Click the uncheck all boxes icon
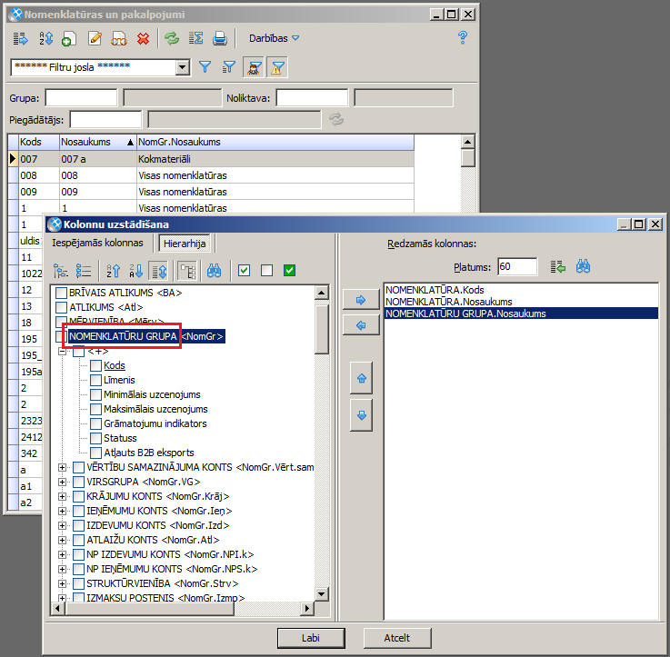Viewport: 670px width, 657px height. 267,271
